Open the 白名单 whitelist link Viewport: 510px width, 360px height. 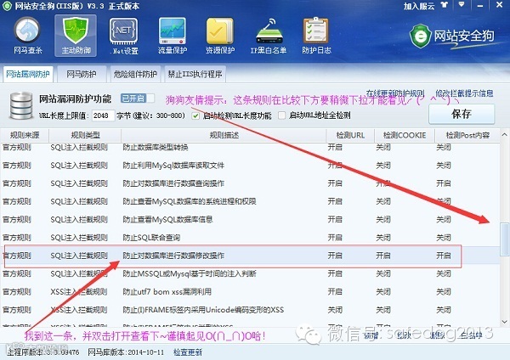(x=472, y=335)
